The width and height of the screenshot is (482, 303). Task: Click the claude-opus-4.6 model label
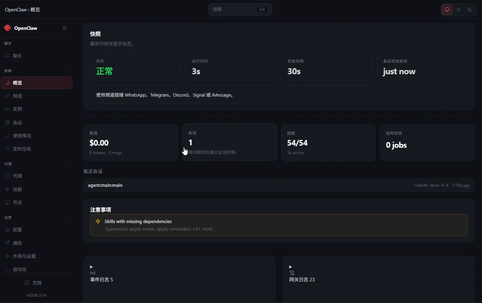431,185
